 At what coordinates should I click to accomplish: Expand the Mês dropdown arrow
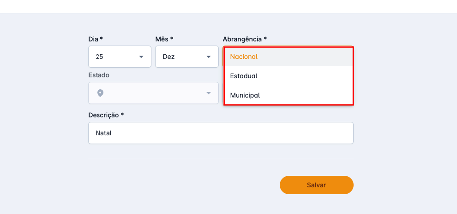[x=208, y=57]
